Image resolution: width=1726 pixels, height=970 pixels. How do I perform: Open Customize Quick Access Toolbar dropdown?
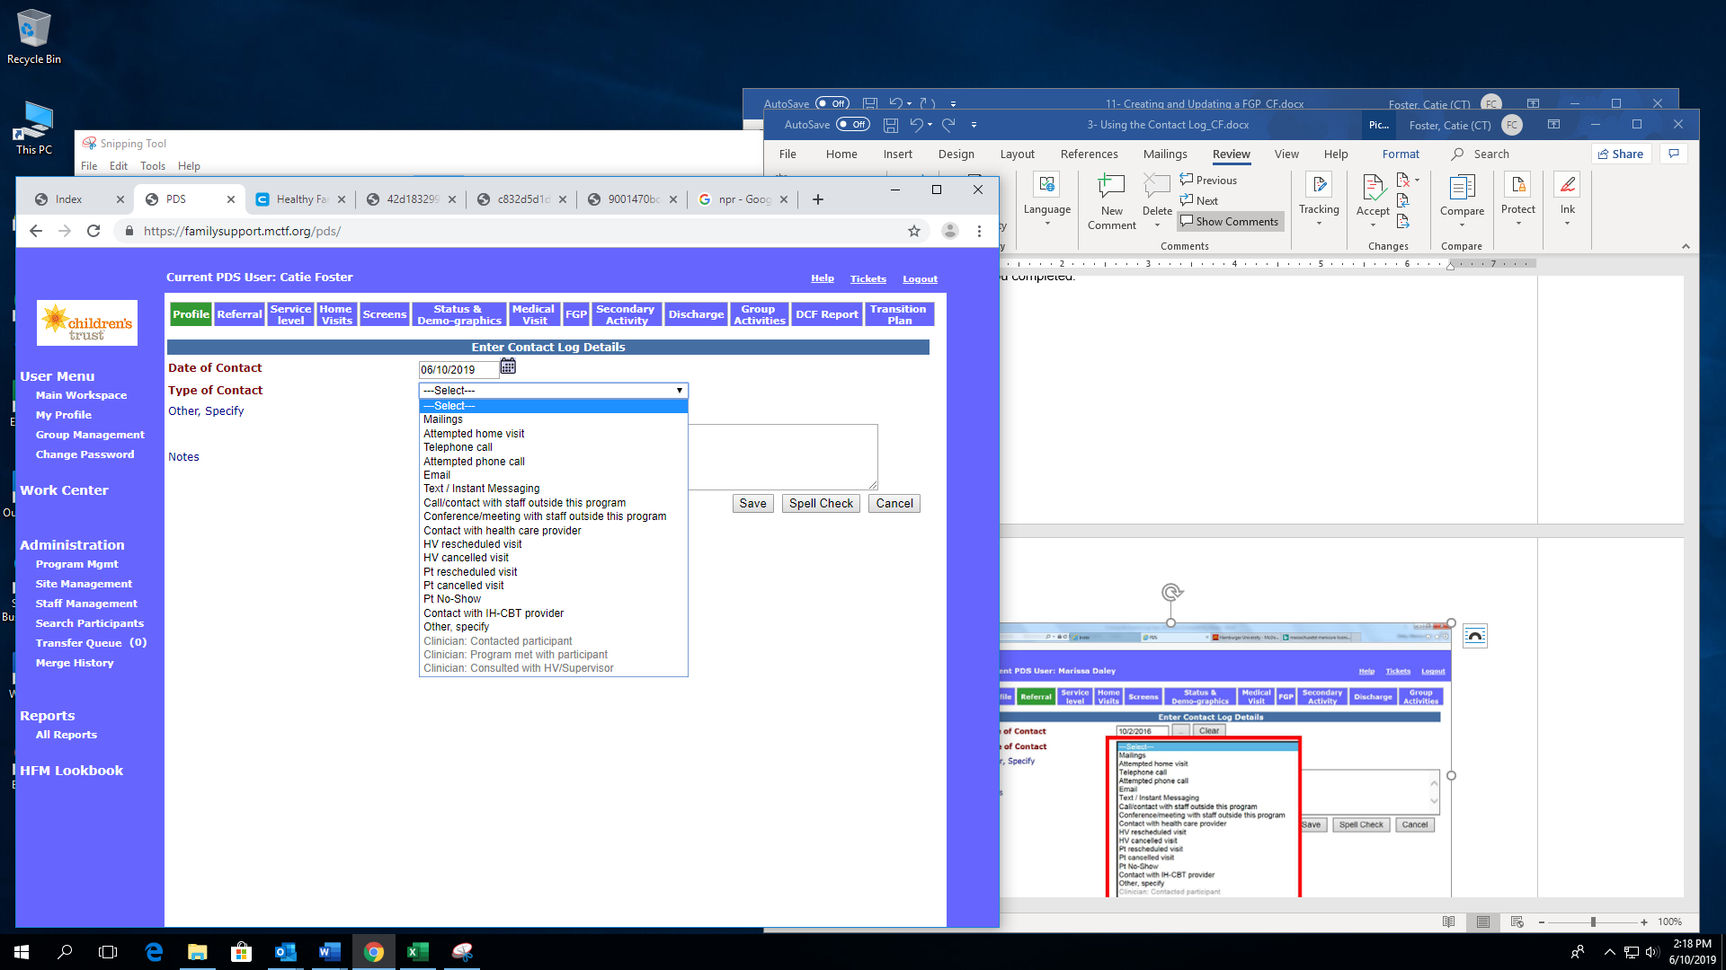click(x=974, y=125)
